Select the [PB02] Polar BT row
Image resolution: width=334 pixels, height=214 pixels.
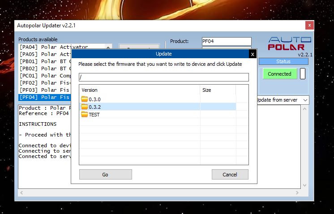45,68
